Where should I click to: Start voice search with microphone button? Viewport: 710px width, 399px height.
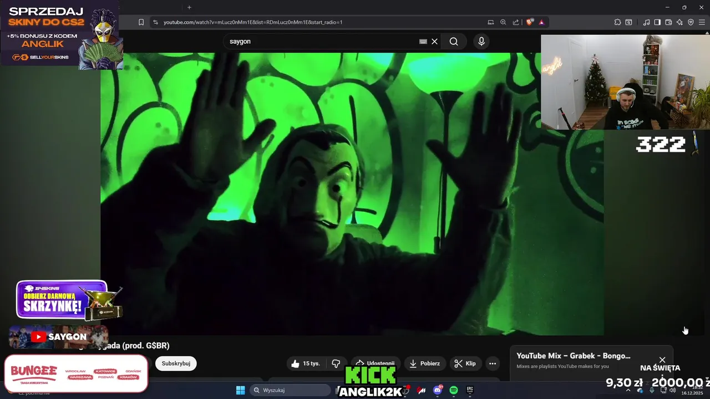point(481,42)
